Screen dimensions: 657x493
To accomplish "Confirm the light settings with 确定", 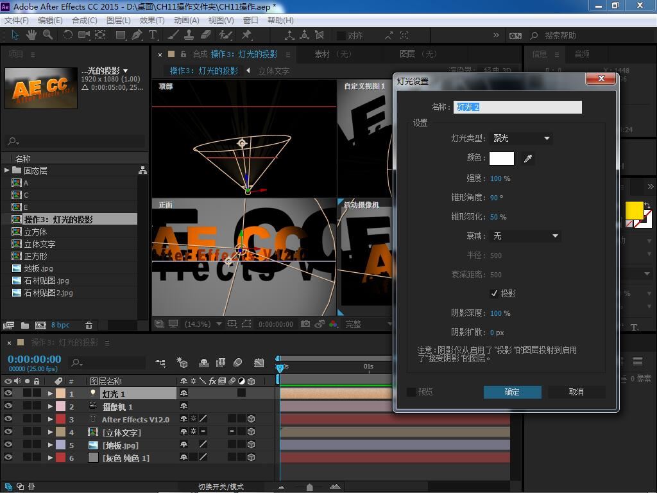I will 512,392.
